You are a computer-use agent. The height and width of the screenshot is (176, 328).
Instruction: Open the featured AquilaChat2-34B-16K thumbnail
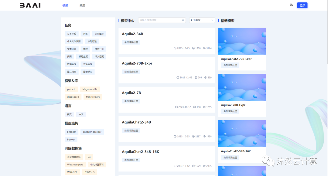242,134
